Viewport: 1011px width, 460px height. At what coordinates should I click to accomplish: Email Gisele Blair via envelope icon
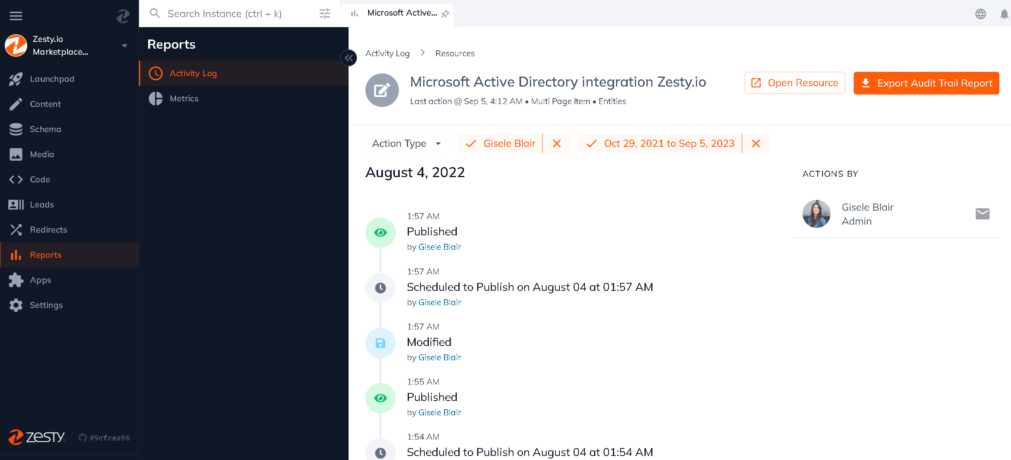tap(983, 214)
